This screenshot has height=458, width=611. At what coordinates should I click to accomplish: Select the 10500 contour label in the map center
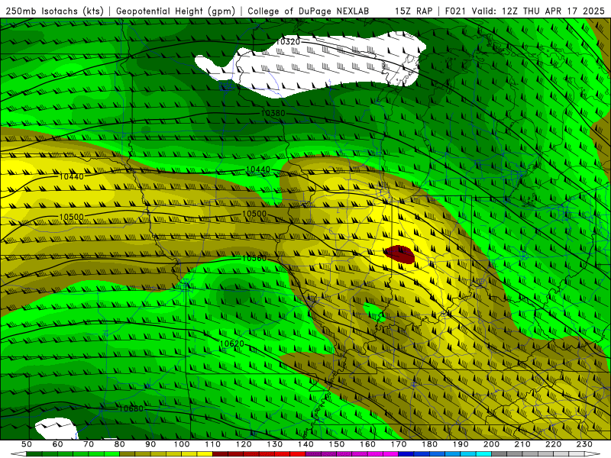[x=254, y=214]
